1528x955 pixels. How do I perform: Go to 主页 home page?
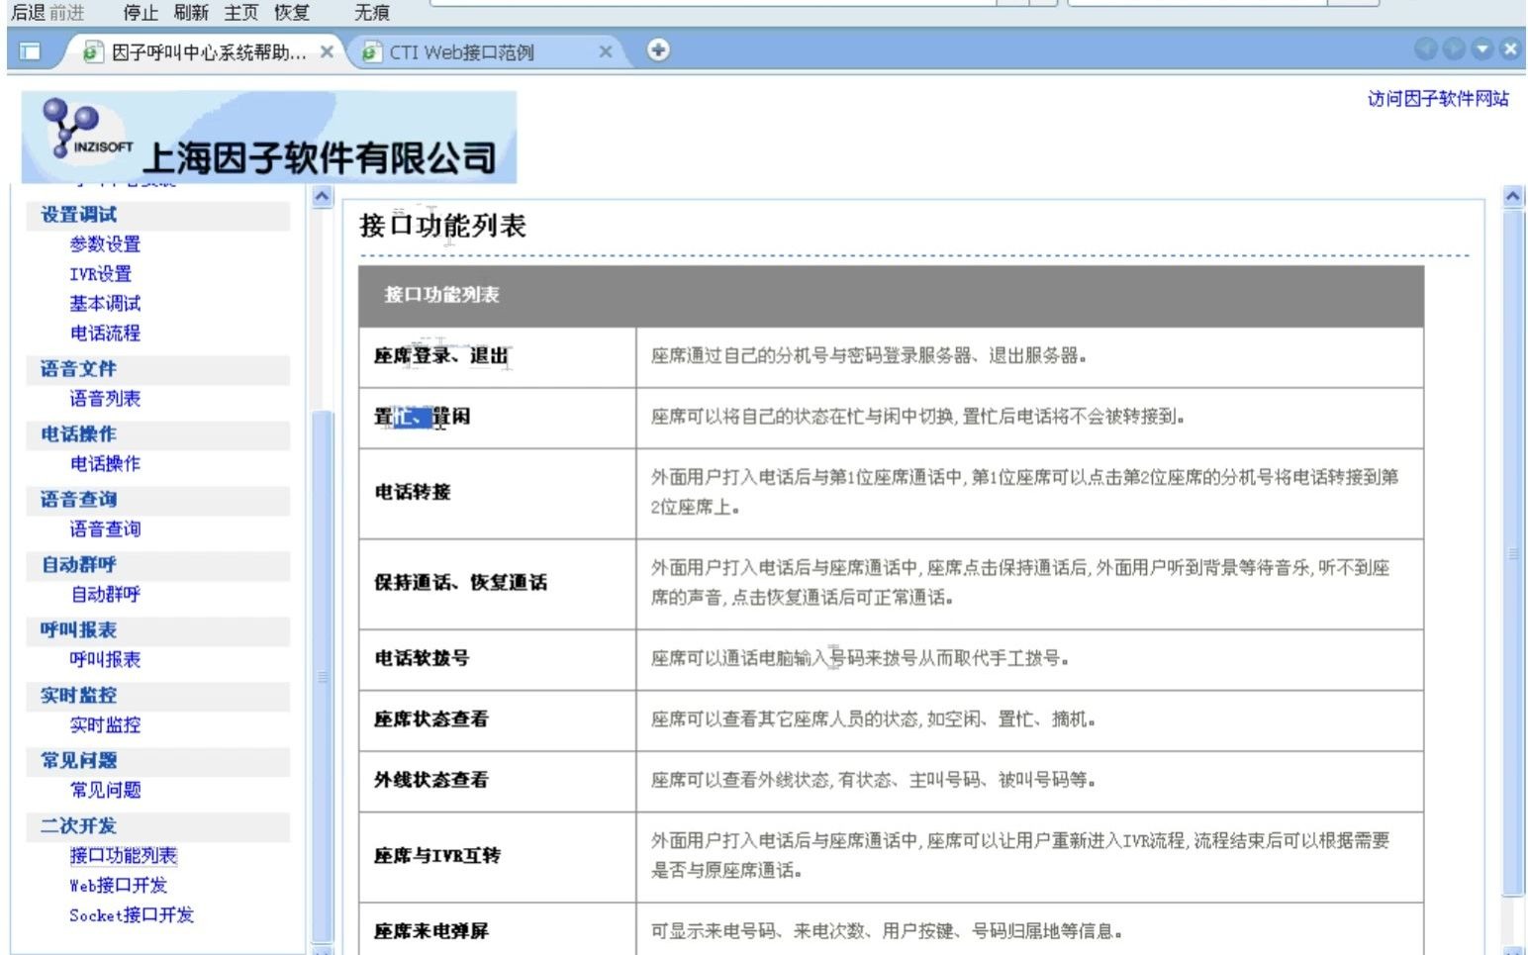(241, 13)
